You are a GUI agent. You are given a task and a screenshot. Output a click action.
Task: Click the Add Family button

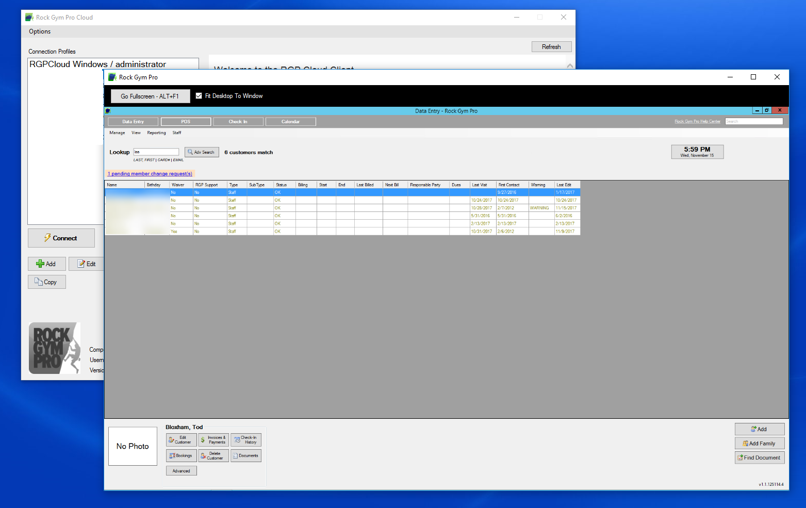click(x=760, y=444)
